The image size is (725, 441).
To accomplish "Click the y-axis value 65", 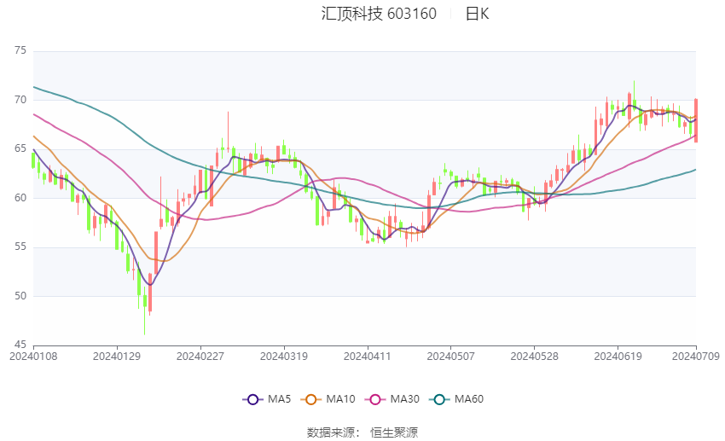I will click(20, 148).
